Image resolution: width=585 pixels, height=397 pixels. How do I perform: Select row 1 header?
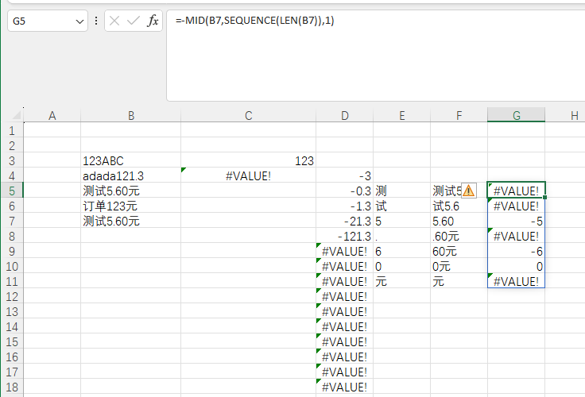(12, 130)
